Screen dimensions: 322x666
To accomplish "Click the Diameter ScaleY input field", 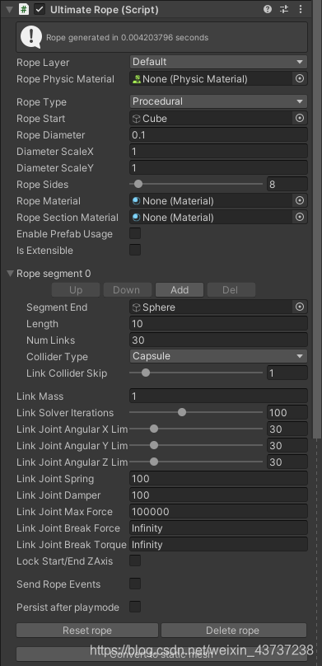I will click(218, 168).
